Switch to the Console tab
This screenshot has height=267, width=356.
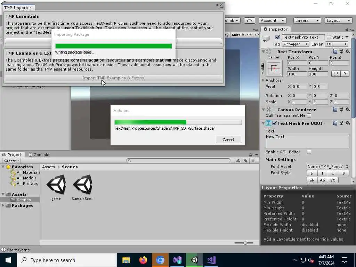coord(39,155)
